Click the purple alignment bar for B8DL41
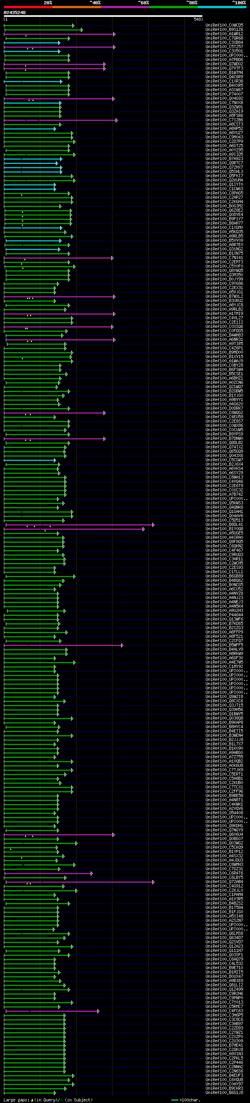This screenshot has width=250, height=1103. [x=80, y=525]
